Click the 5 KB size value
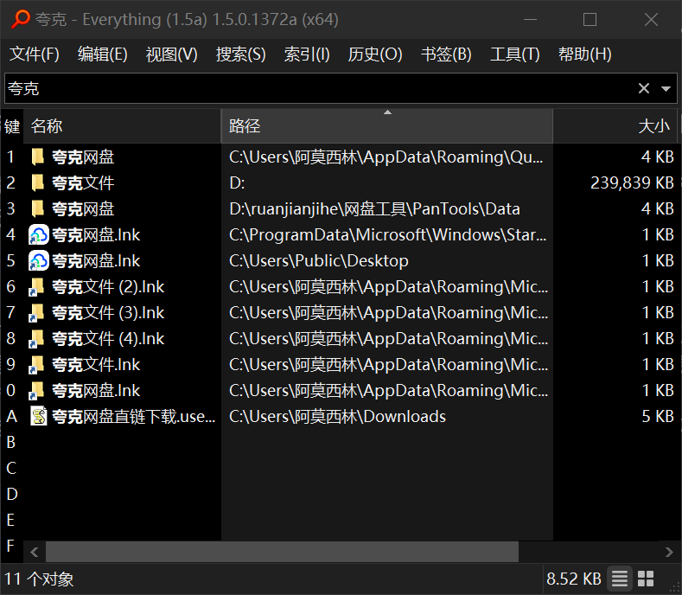 click(658, 417)
